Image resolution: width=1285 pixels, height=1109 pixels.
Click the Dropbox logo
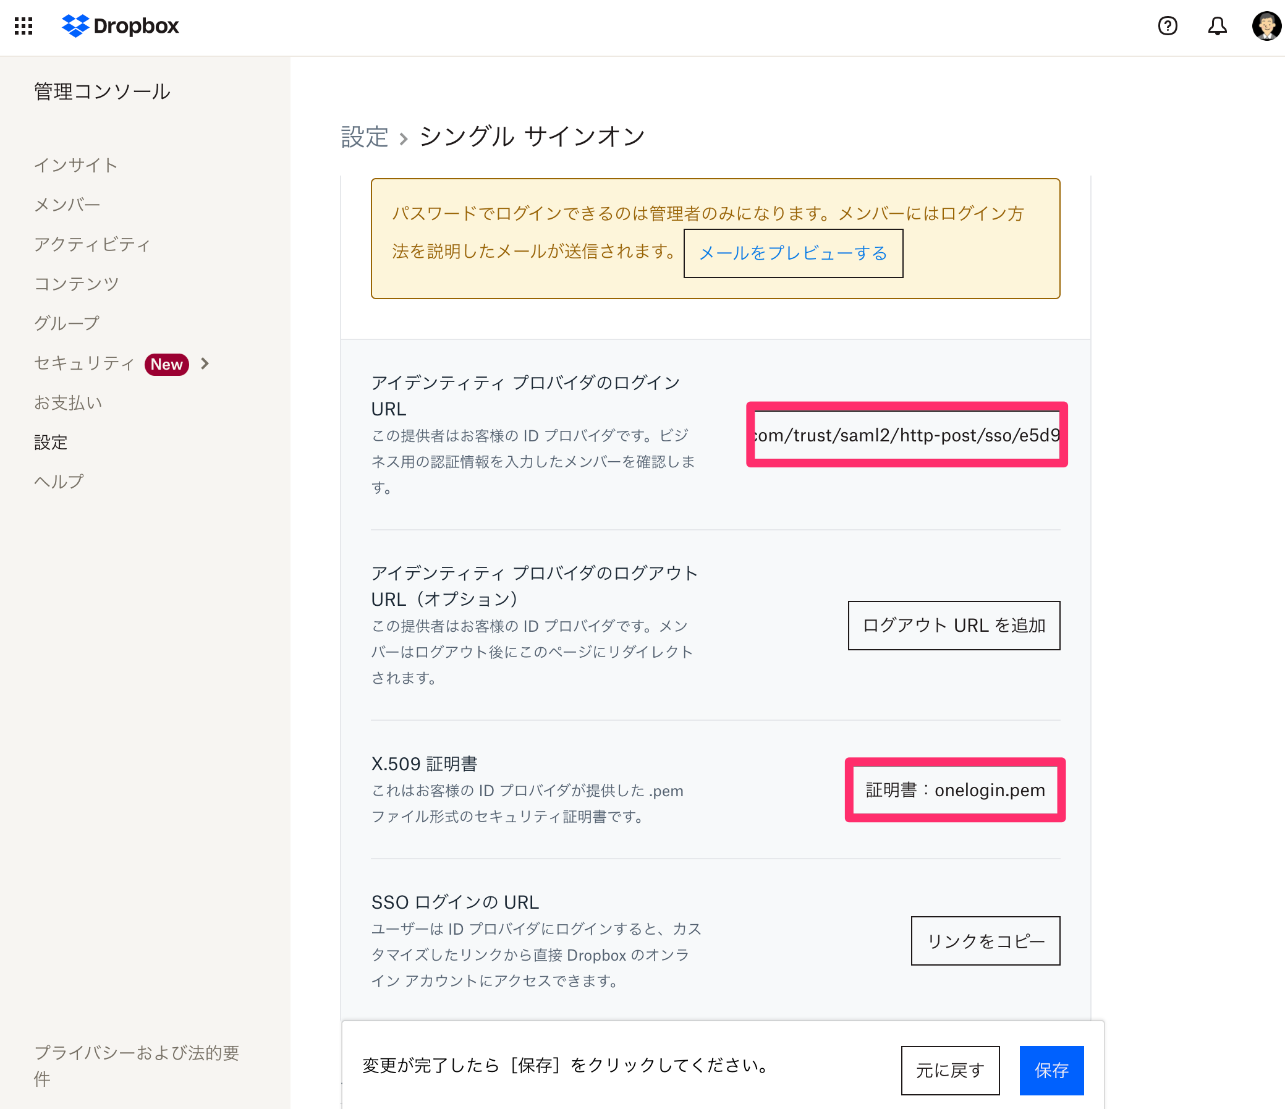(x=121, y=26)
